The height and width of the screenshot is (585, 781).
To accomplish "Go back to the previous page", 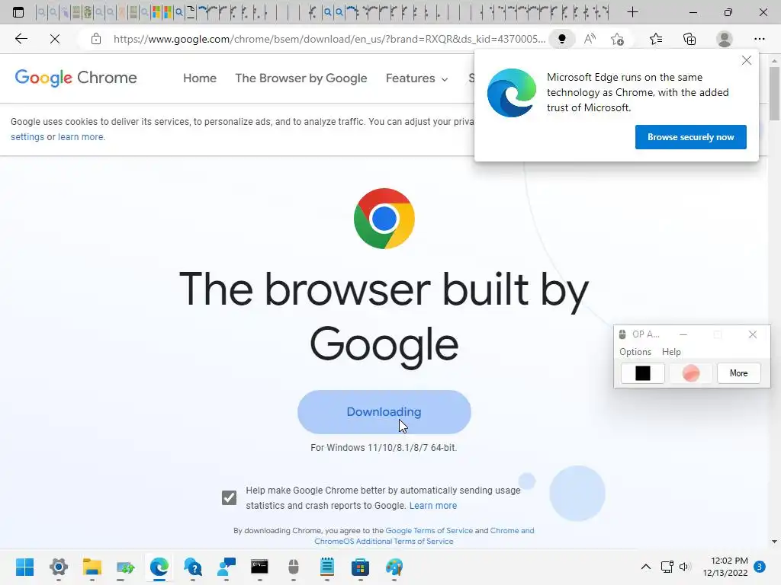I will [21, 39].
